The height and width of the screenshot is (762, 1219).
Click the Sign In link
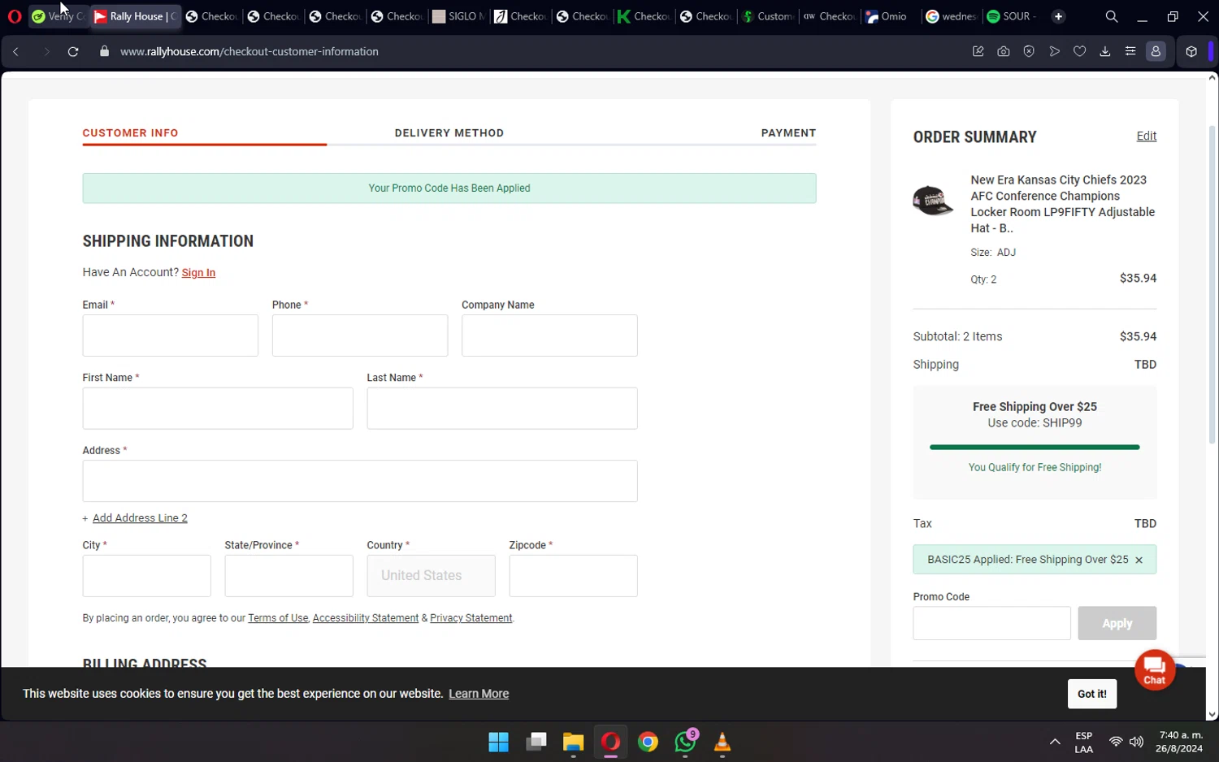[x=198, y=273]
